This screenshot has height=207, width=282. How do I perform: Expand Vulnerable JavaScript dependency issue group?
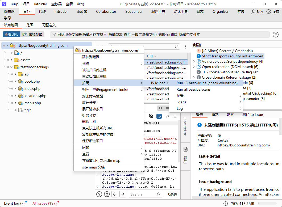(194, 61)
